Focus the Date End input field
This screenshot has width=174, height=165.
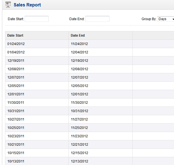(x=97, y=19)
